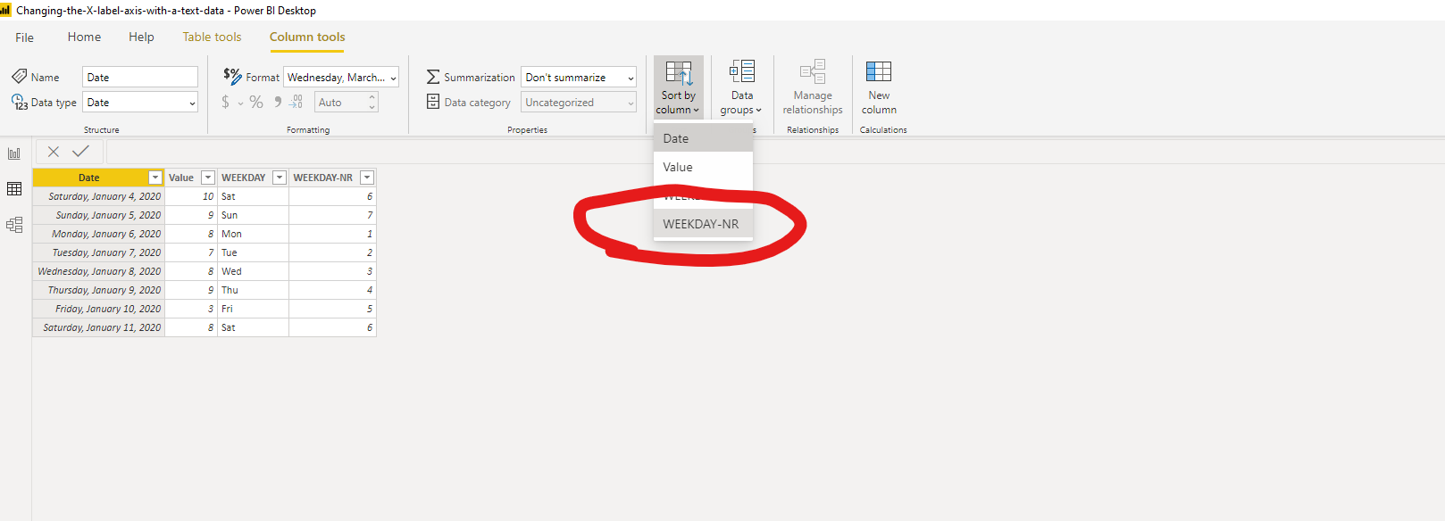
Task: Click cell Thursday, January 9, 2020
Action: point(99,290)
